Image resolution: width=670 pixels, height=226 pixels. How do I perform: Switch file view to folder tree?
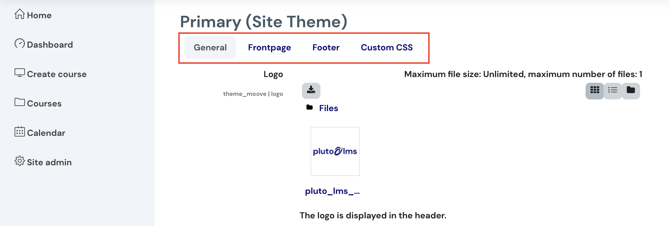coord(631,91)
